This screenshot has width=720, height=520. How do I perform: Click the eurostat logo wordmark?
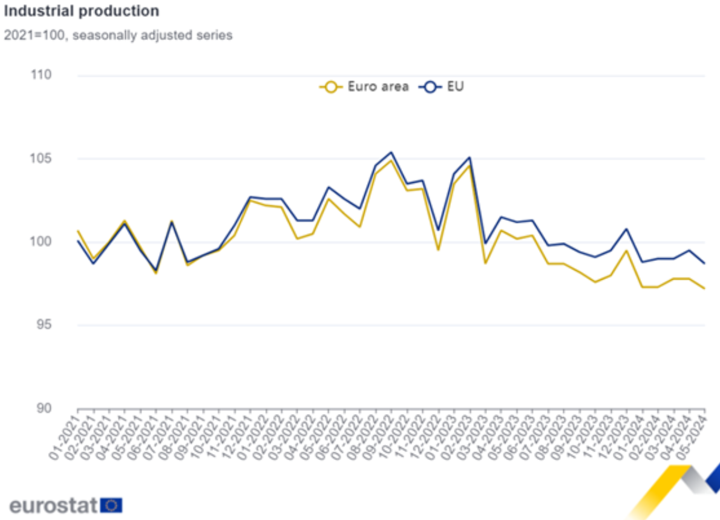tap(53, 505)
